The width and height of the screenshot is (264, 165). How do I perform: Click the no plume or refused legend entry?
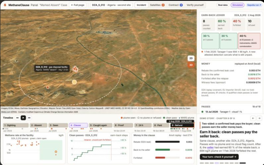point(149,118)
